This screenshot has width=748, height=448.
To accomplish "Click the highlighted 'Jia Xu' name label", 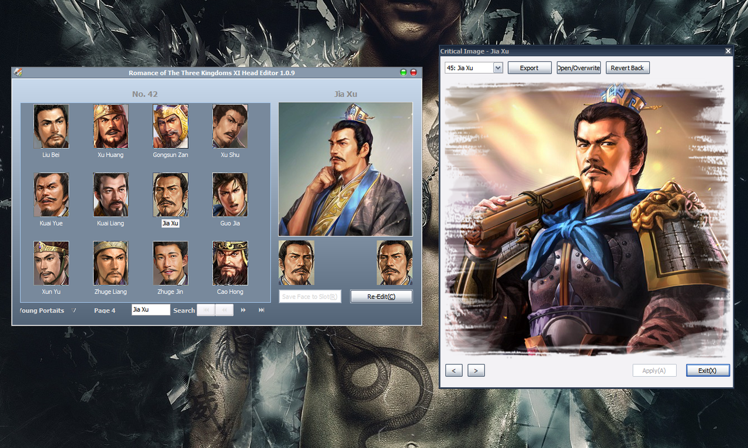I will tap(170, 223).
